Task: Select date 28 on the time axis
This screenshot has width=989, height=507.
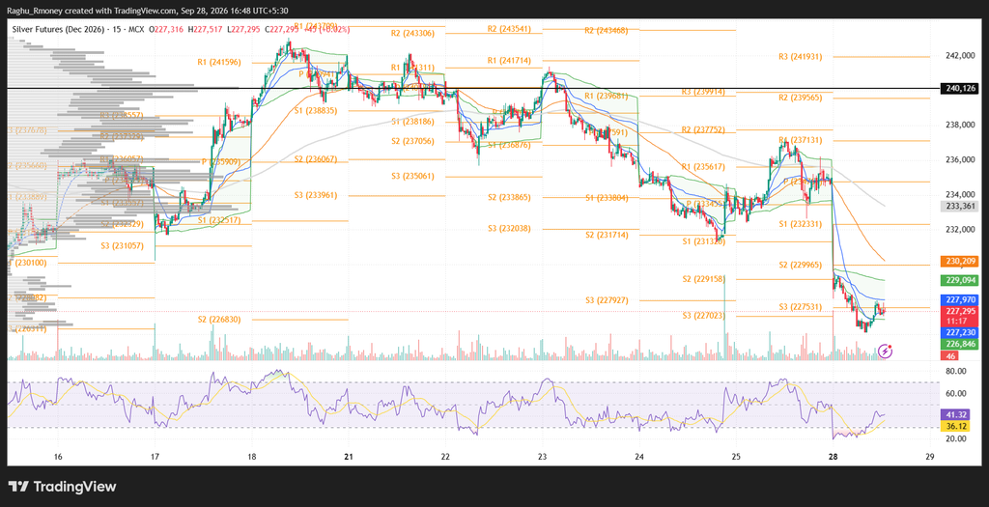Action: tap(834, 456)
